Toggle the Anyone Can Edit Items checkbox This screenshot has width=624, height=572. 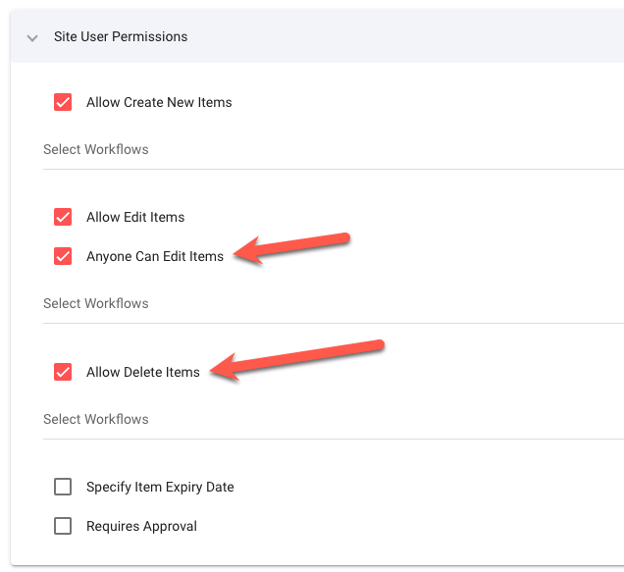tap(63, 256)
